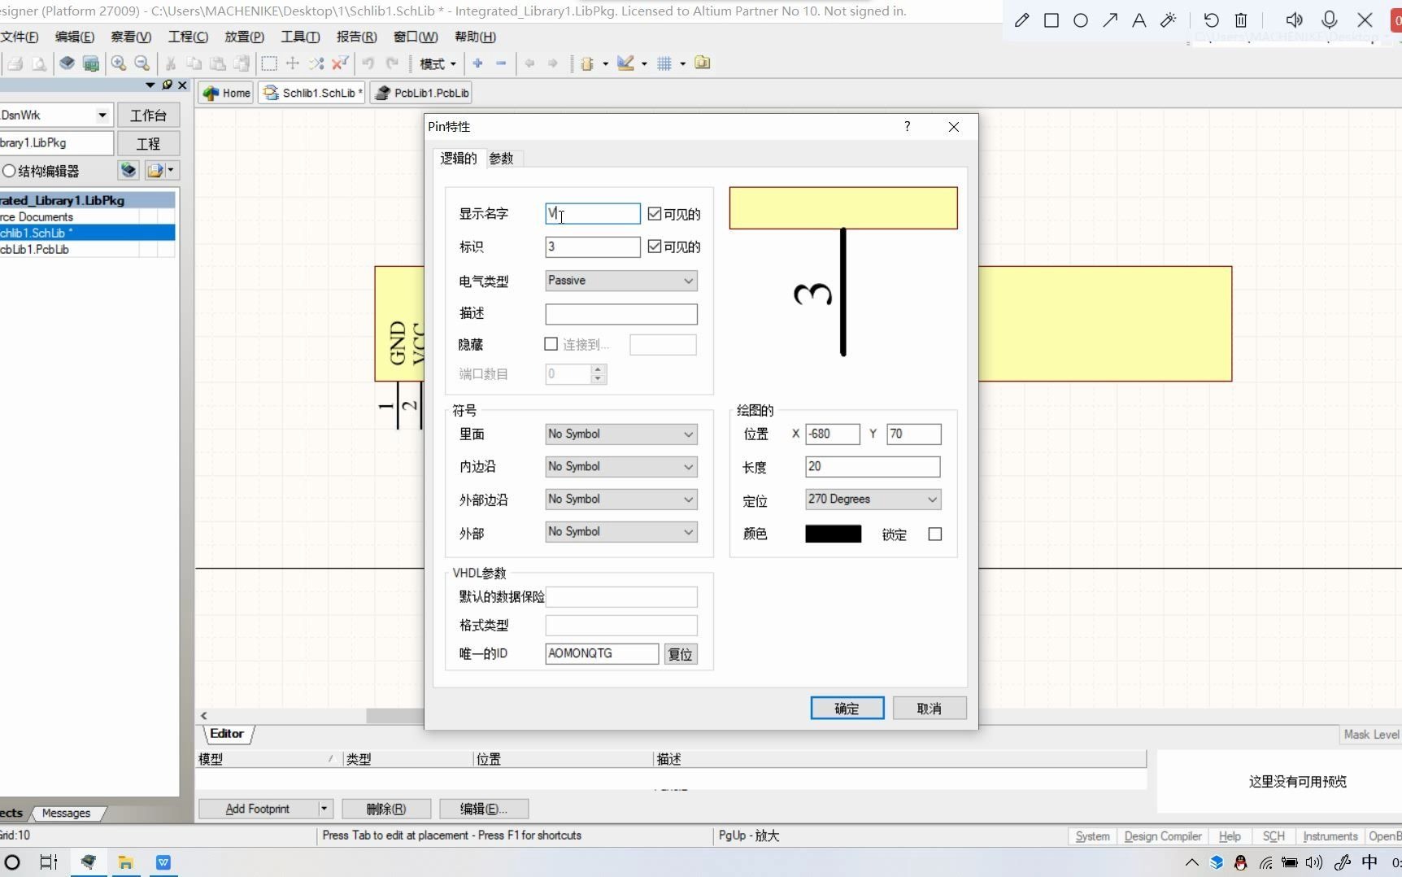This screenshot has height=877, width=1402.
Task: Enable the 锁定 checkbox
Action: click(x=934, y=534)
